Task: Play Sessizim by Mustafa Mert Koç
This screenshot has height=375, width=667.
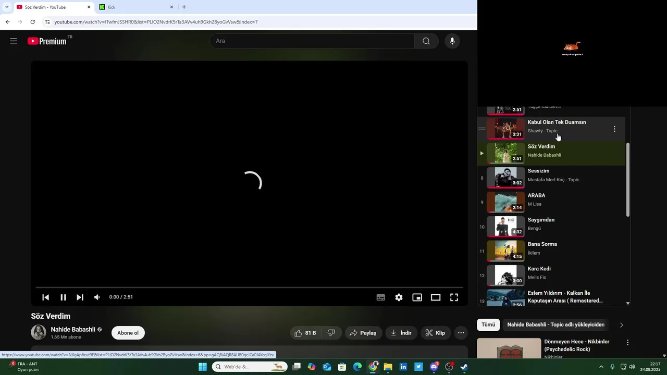Action: (551, 178)
